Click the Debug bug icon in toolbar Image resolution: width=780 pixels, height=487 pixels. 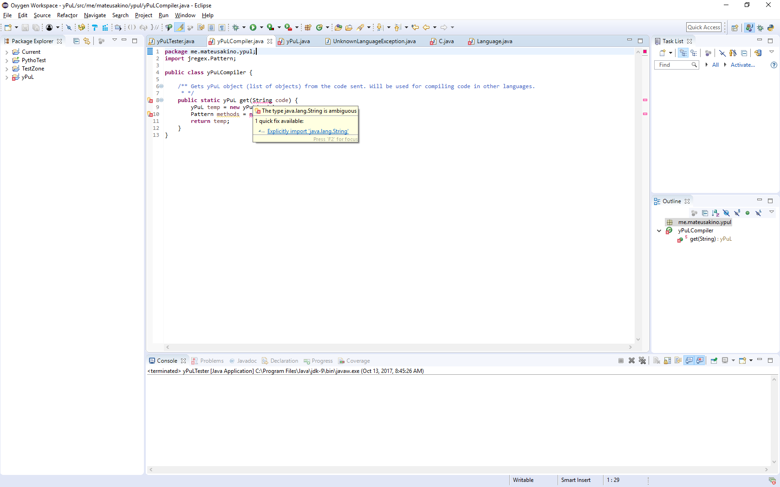click(x=235, y=27)
